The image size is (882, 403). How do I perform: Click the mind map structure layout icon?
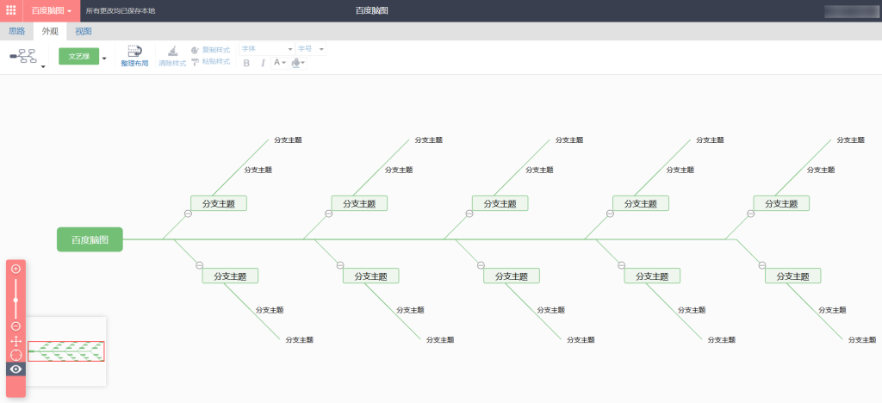(23, 56)
